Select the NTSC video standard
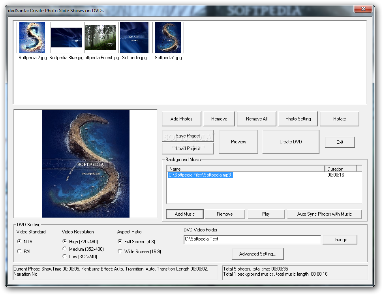 [26, 242]
